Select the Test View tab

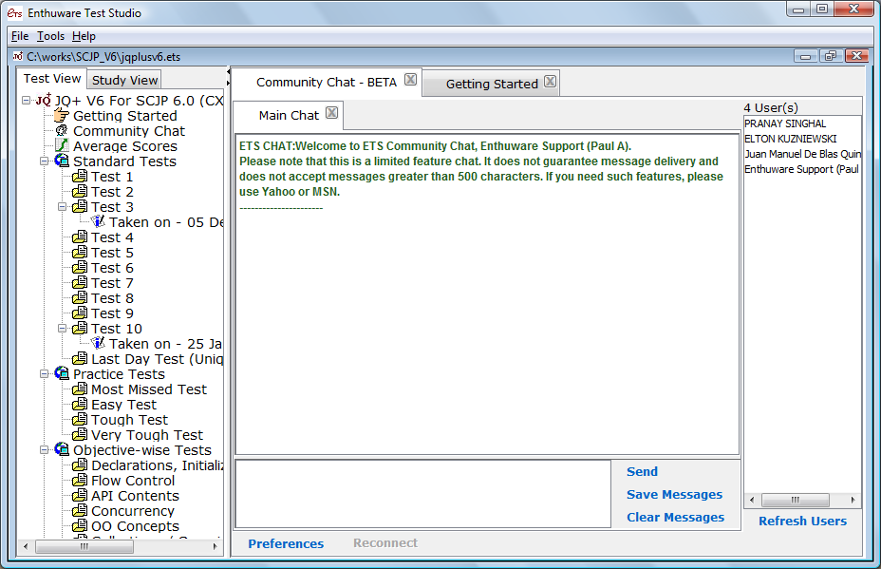(x=52, y=79)
